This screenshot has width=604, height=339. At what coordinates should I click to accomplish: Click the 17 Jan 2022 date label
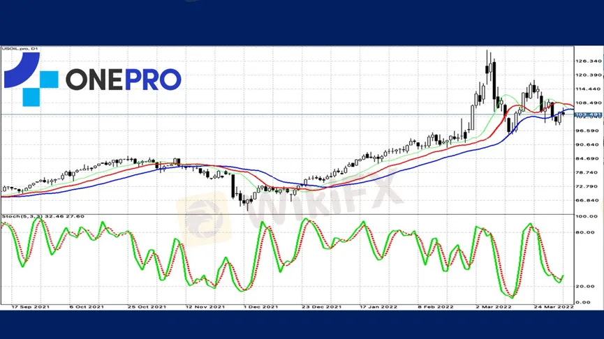tap(378, 307)
